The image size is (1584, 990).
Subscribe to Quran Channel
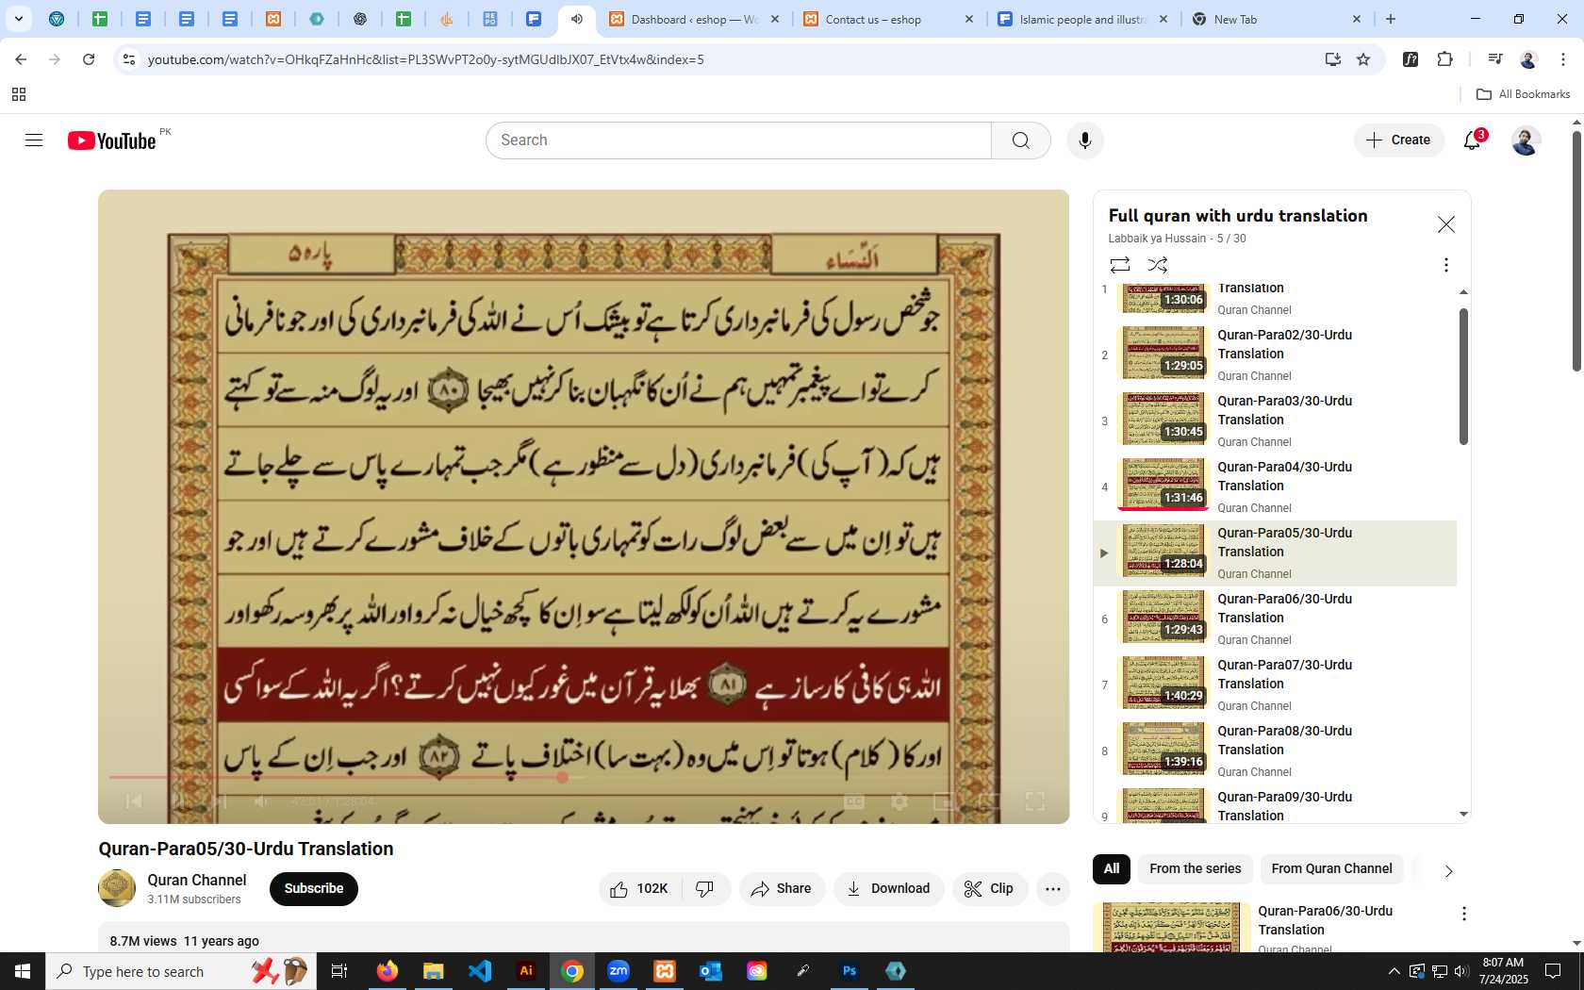pos(314,889)
